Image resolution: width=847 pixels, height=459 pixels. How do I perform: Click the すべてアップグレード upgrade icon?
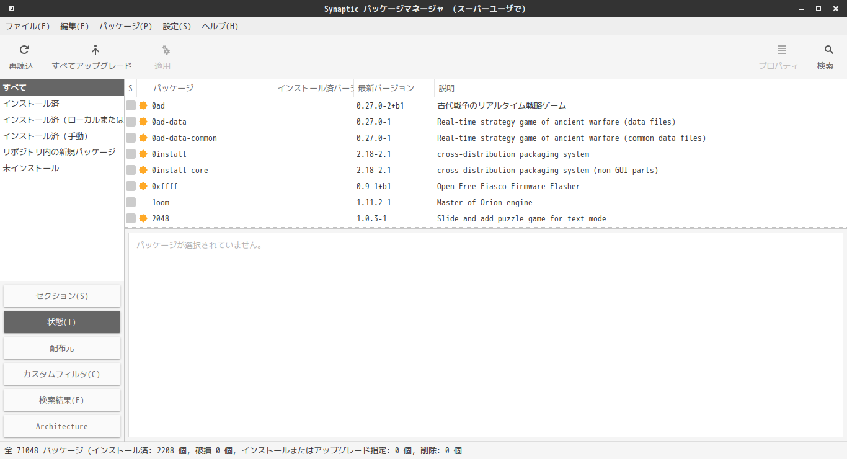[x=95, y=50]
